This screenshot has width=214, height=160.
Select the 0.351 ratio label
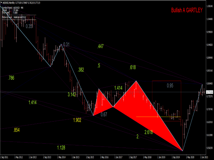[30, 26]
